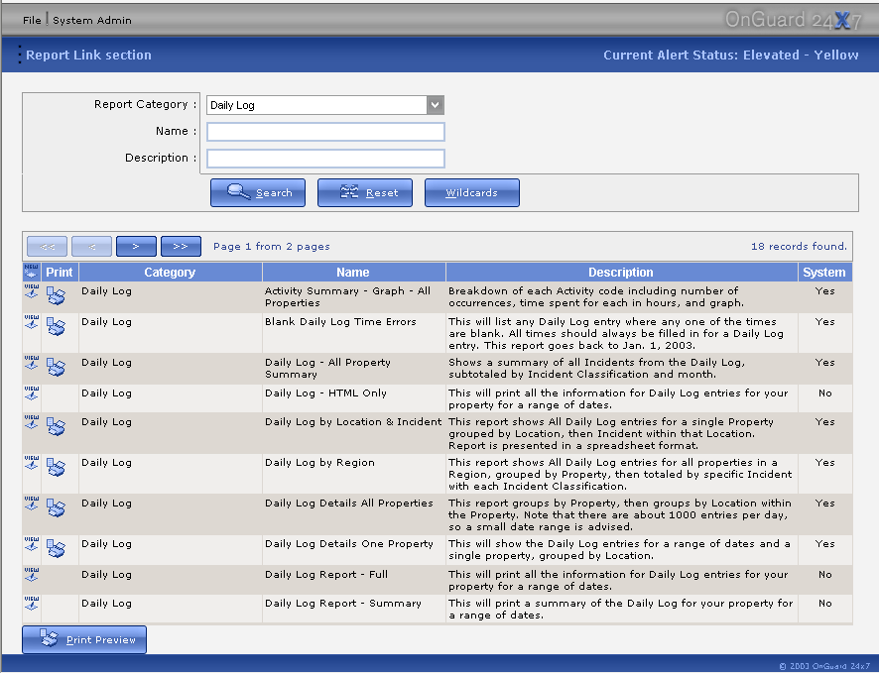The height and width of the screenshot is (673, 879).
Task: Click view icon for Activity Summary Graph report
Action: click(x=32, y=291)
